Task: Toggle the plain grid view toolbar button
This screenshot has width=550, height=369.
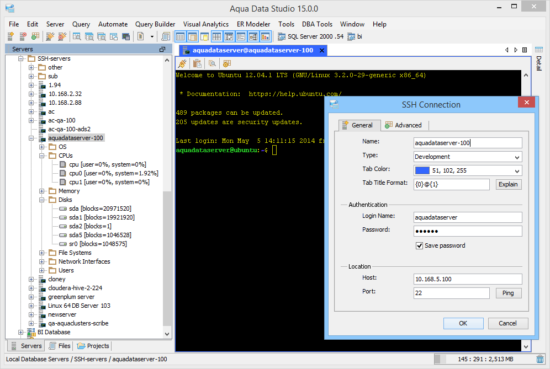Action: (x=217, y=36)
